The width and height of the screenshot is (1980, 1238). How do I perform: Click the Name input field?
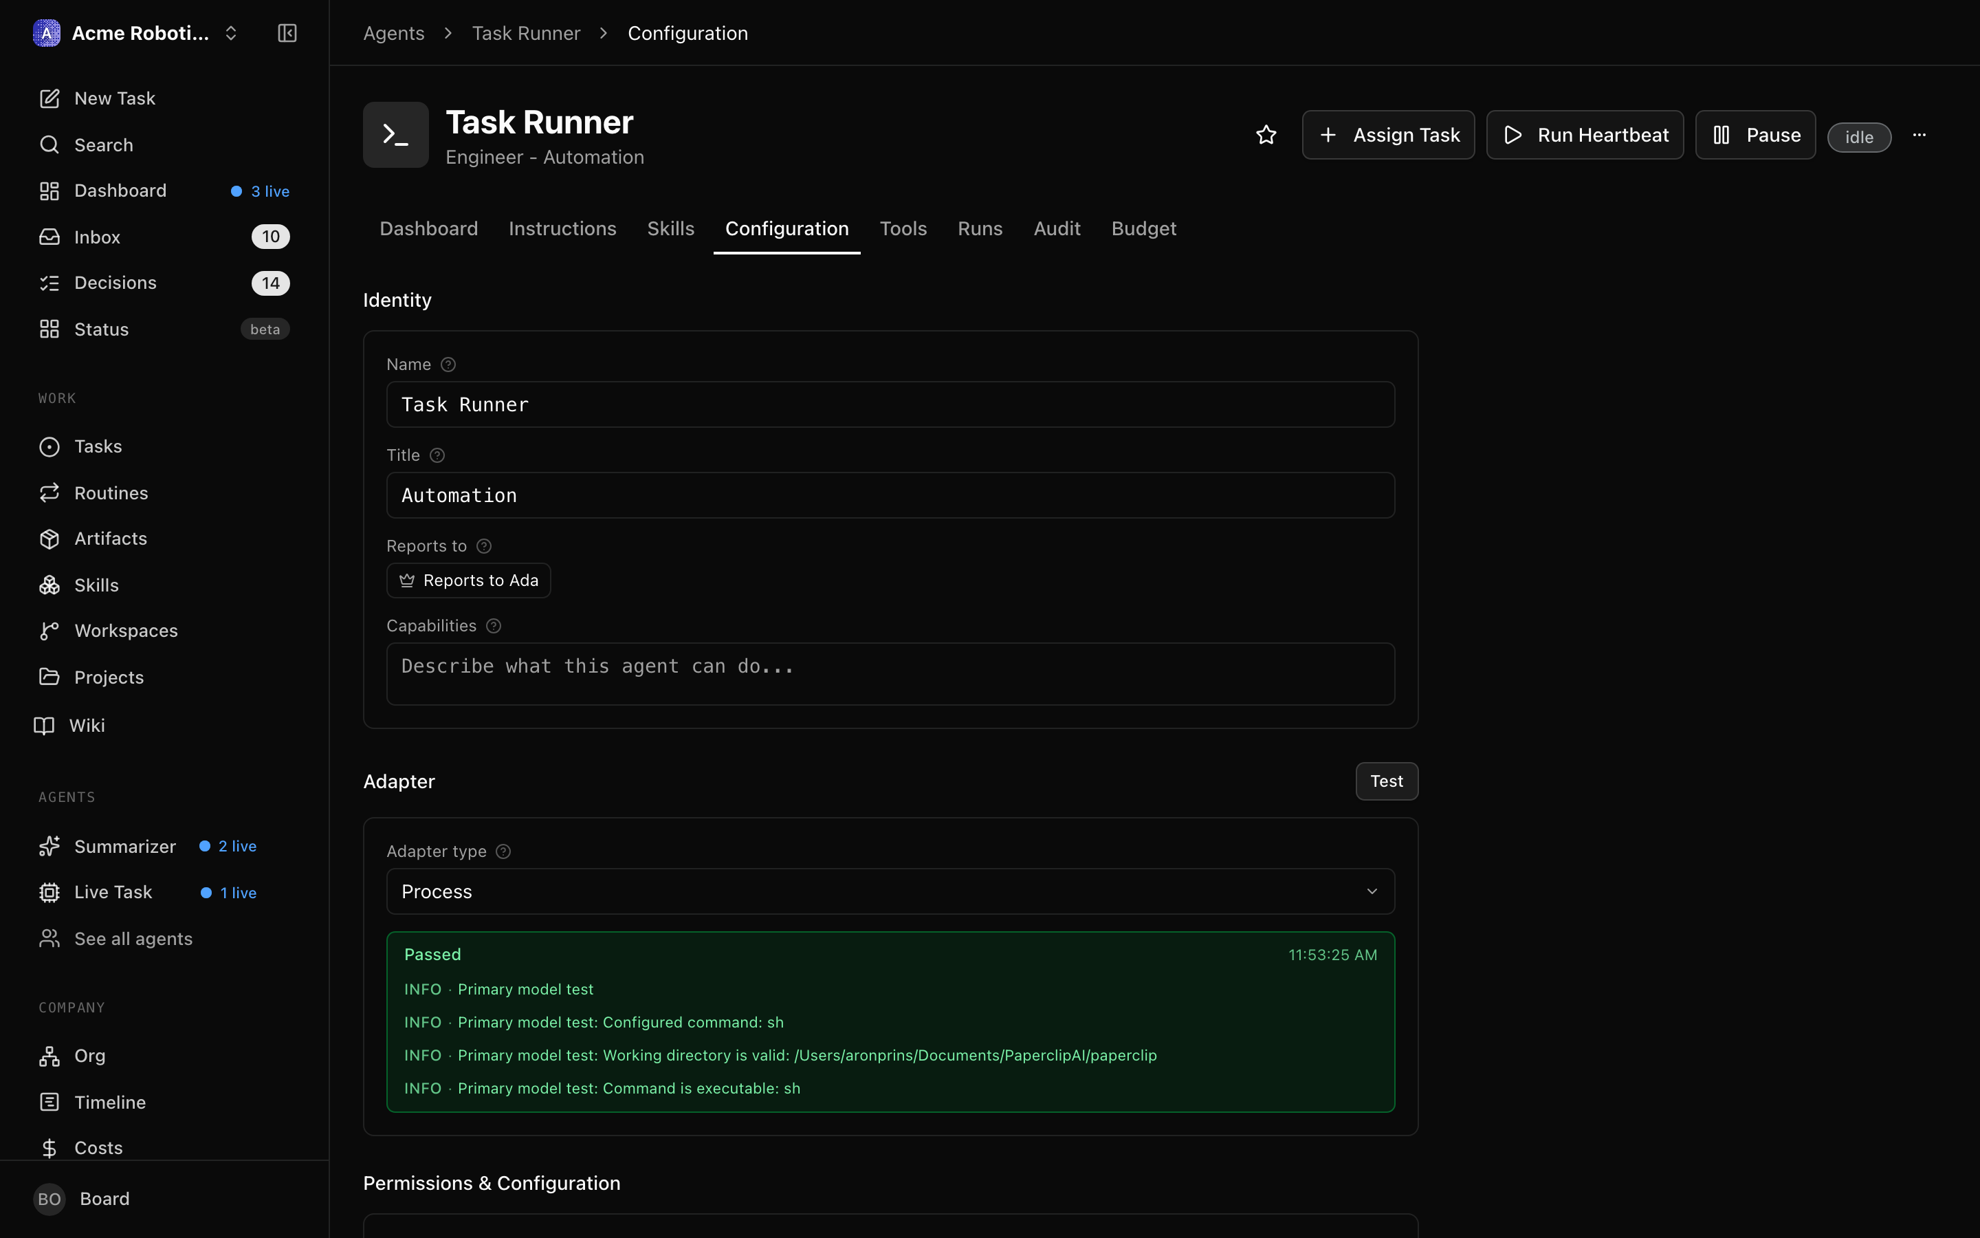[890, 404]
